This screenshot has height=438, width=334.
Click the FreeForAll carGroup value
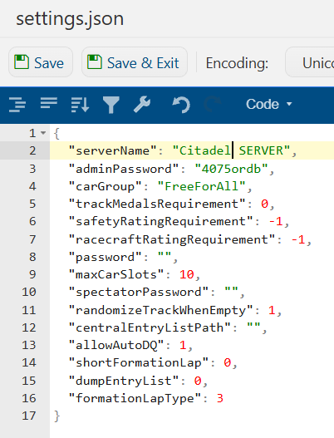tap(201, 186)
